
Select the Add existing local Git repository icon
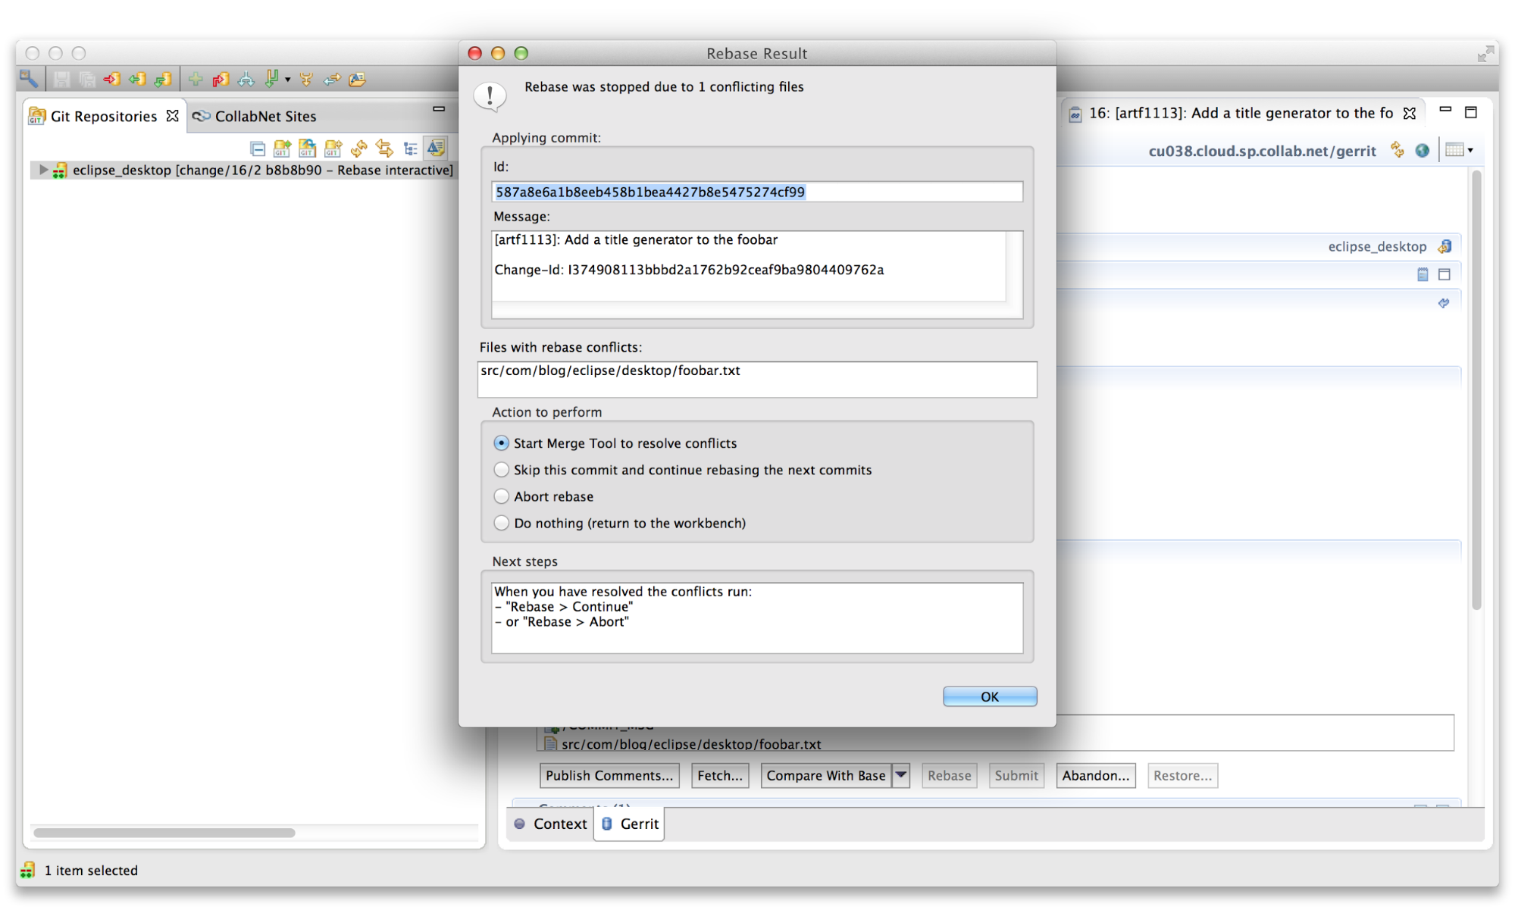[282, 148]
